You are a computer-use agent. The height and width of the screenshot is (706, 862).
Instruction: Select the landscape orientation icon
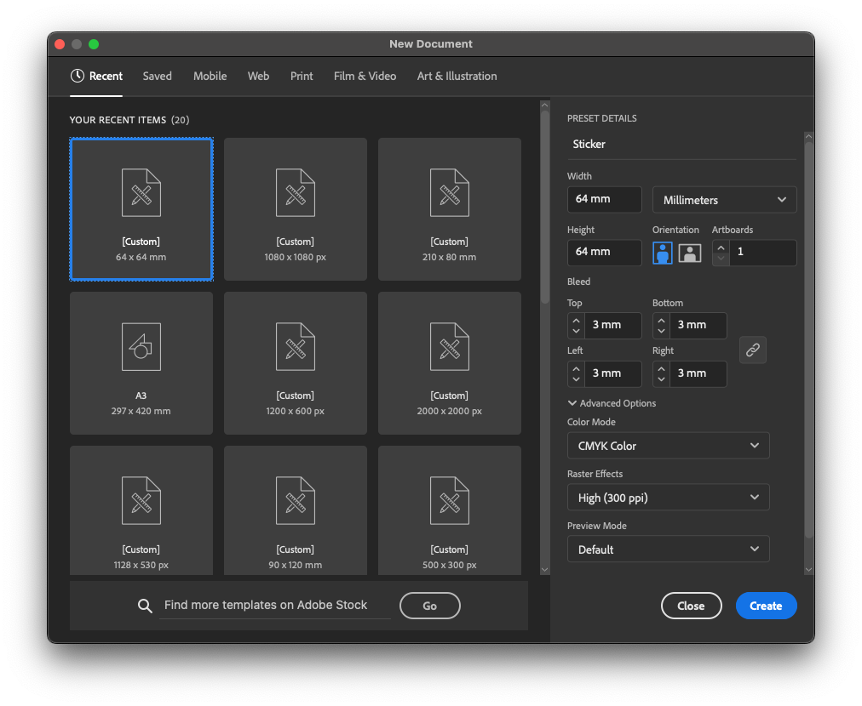click(x=689, y=253)
